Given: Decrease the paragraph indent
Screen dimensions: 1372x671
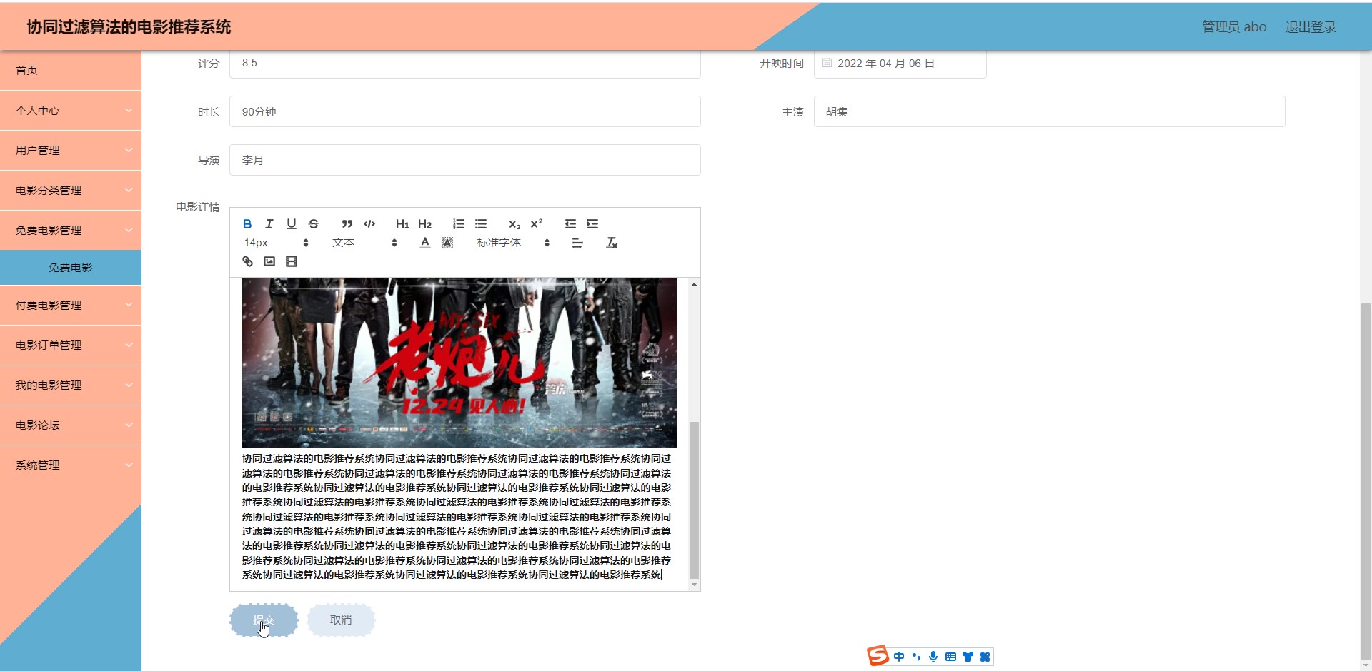Looking at the screenshot, I should tap(570, 224).
